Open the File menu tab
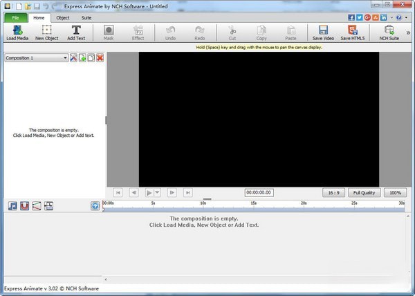 point(15,17)
